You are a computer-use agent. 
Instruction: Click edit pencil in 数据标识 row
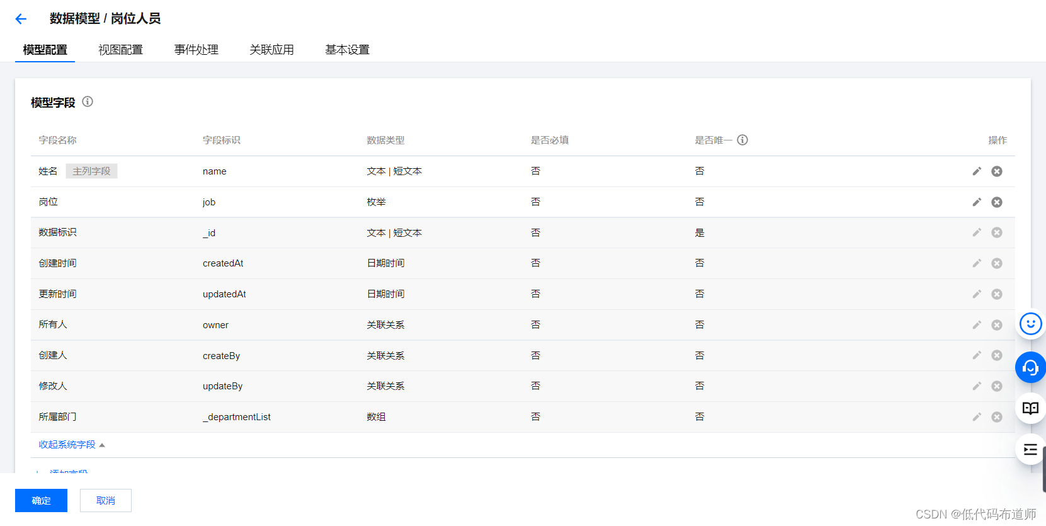[x=977, y=232]
